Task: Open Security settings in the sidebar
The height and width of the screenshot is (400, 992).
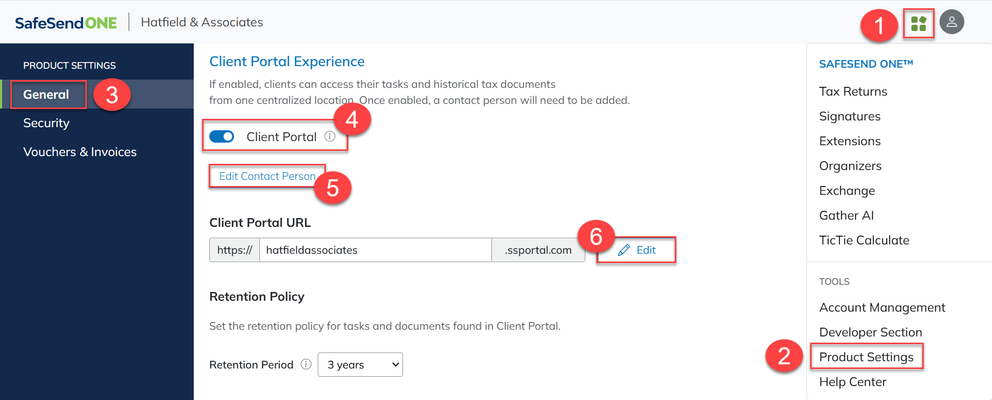Action: click(46, 123)
